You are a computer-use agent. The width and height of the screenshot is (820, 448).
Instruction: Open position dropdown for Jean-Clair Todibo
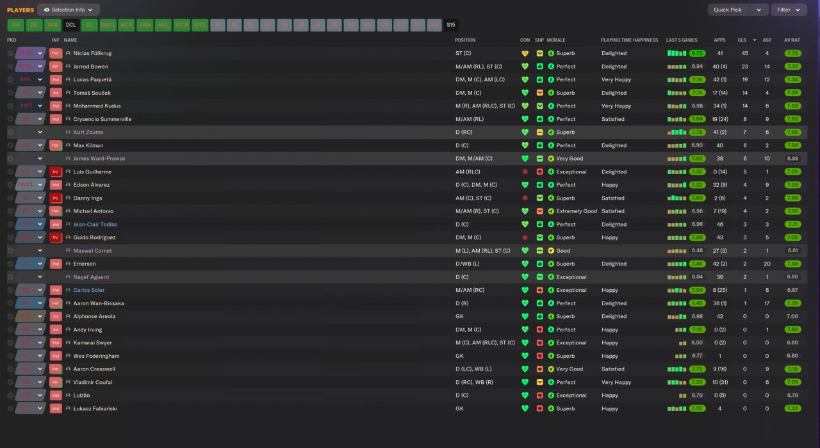pos(40,225)
